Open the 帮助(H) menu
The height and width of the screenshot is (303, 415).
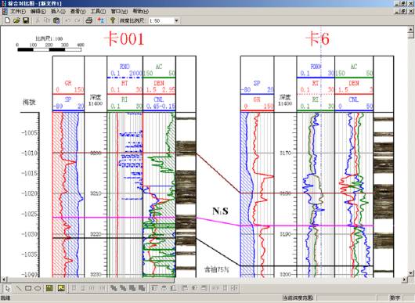(140, 12)
